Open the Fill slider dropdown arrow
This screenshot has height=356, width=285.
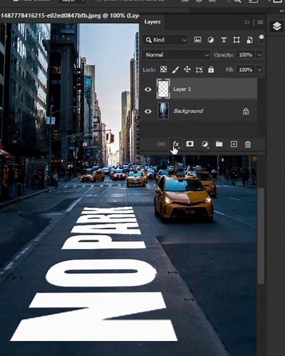[260, 70]
